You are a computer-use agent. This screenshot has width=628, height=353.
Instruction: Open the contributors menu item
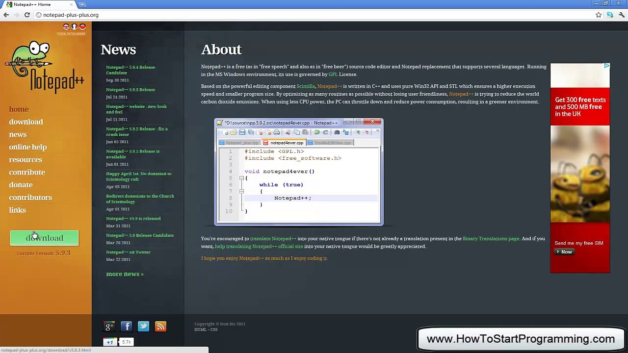(x=30, y=198)
